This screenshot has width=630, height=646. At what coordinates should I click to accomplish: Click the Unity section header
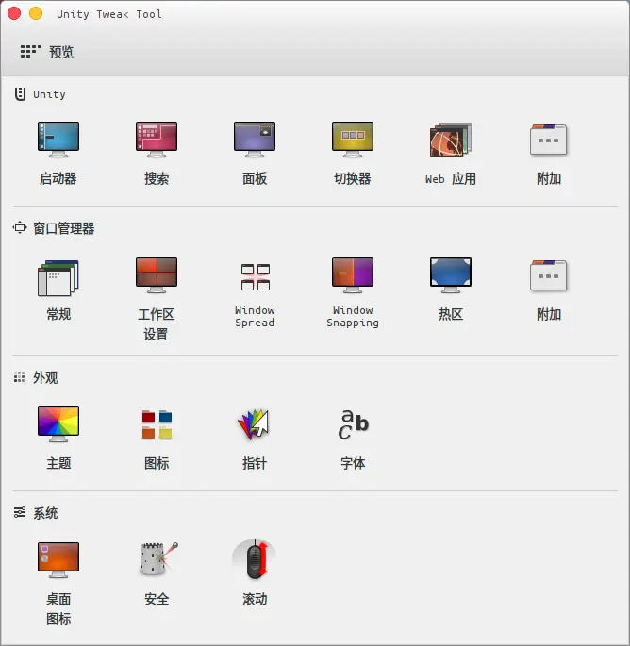[x=40, y=94]
